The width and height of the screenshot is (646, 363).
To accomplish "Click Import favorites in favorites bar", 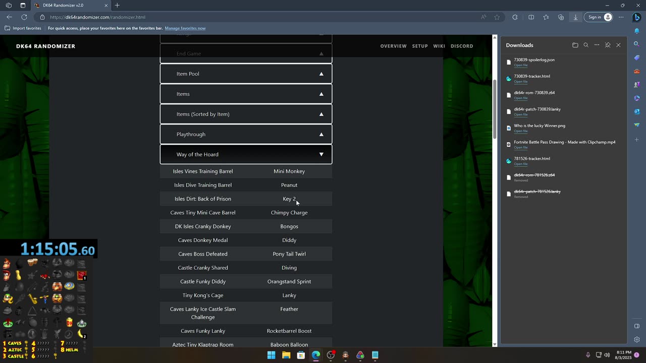I will tap(23, 28).
